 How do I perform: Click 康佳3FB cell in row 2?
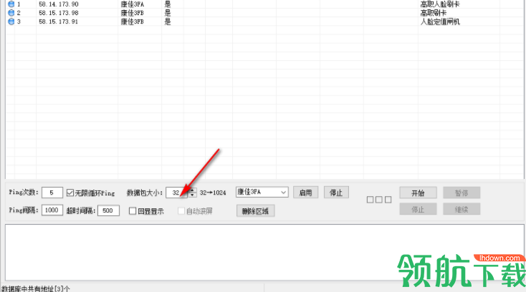[132, 13]
